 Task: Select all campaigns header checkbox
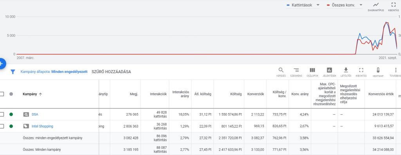click(x=2, y=94)
